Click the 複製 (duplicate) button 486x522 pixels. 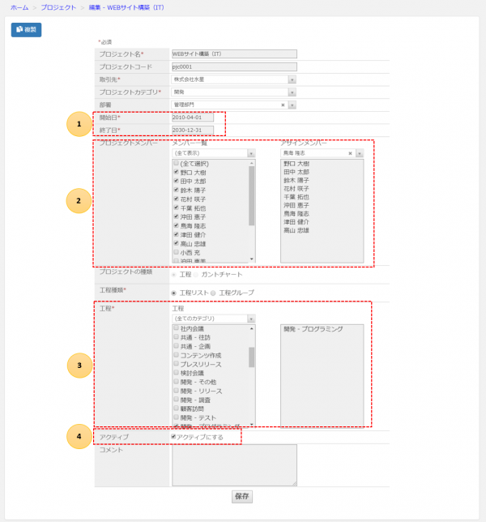tap(26, 30)
